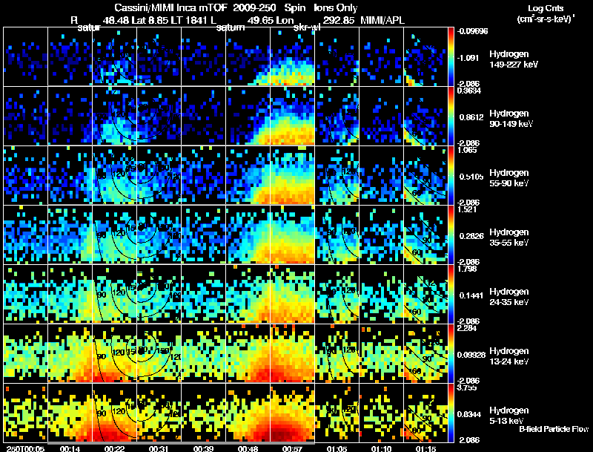Open the 00:39 panel in Hydrogen 5-13 keV row

(x=203, y=413)
